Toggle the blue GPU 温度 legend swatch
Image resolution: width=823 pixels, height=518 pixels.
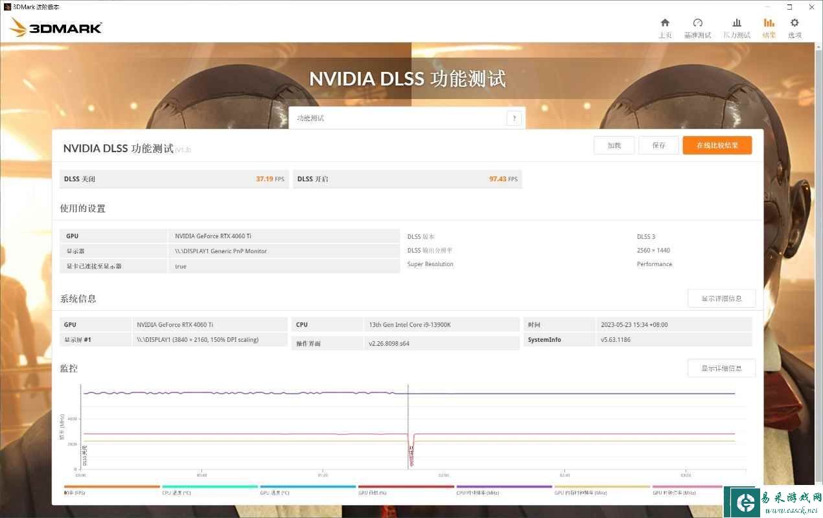point(308,486)
